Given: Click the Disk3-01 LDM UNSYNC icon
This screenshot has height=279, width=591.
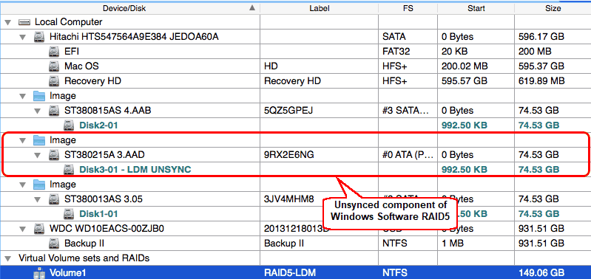Looking at the screenshot, I should tap(69, 170).
